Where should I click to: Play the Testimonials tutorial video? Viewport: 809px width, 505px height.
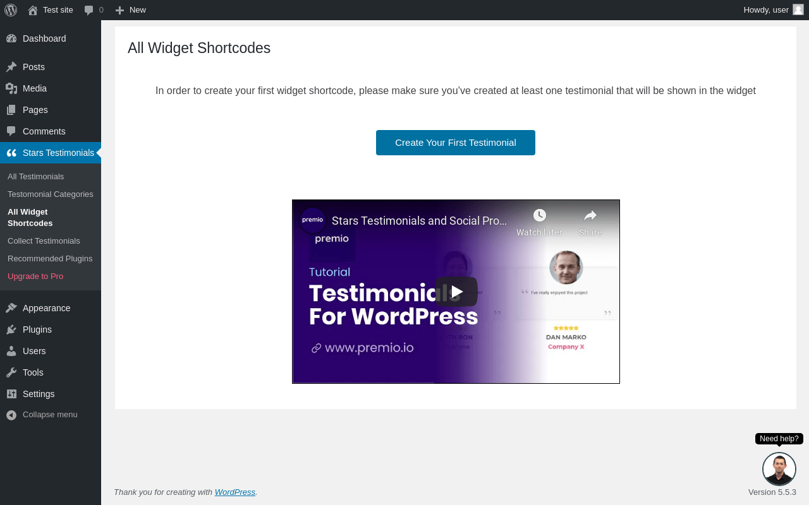[456, 292]
